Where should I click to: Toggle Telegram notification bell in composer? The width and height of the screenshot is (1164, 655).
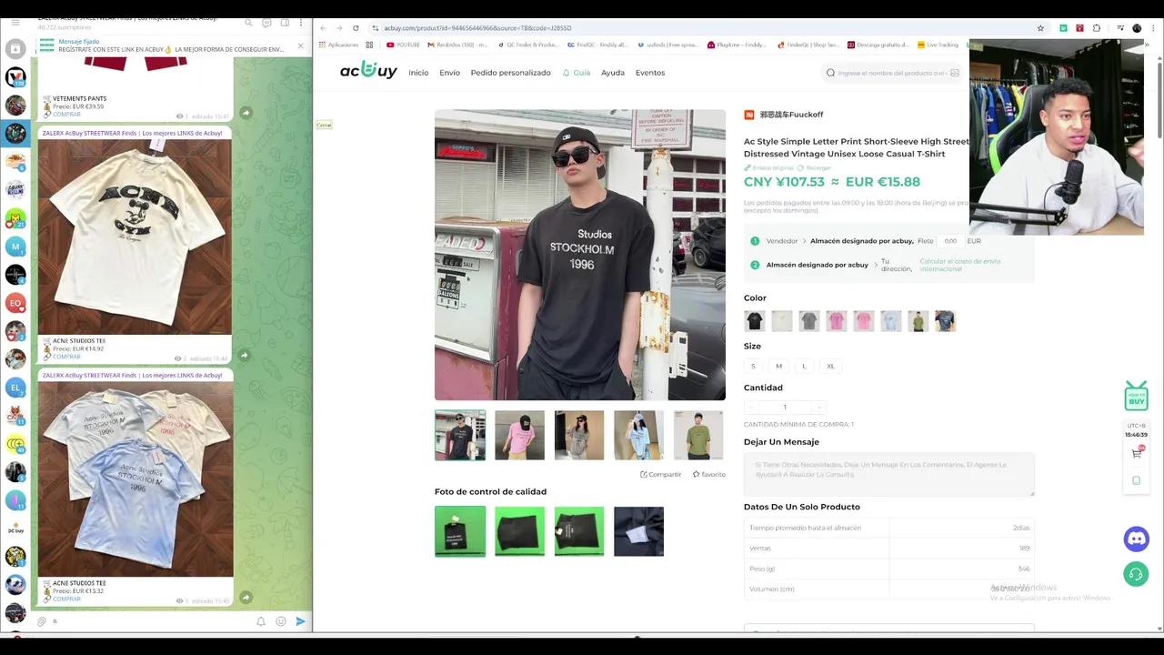(261, 621)
